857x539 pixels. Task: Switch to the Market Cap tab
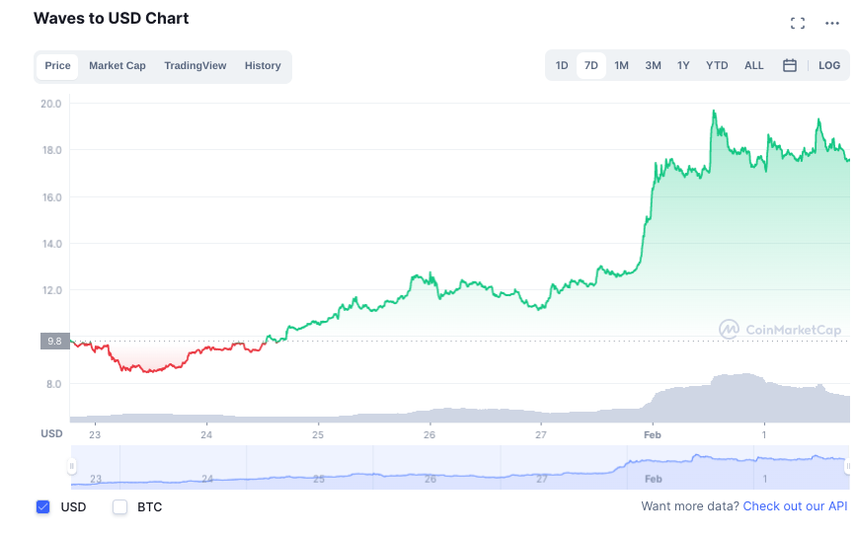point(117,66)
